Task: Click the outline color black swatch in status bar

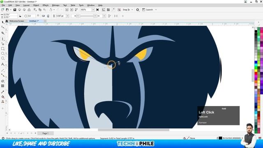Action: coord(220,138)
